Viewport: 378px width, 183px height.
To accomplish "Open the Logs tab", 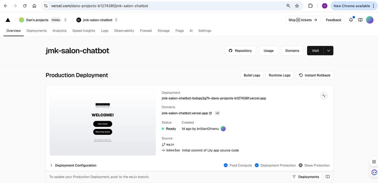I will tap(105, 31).
